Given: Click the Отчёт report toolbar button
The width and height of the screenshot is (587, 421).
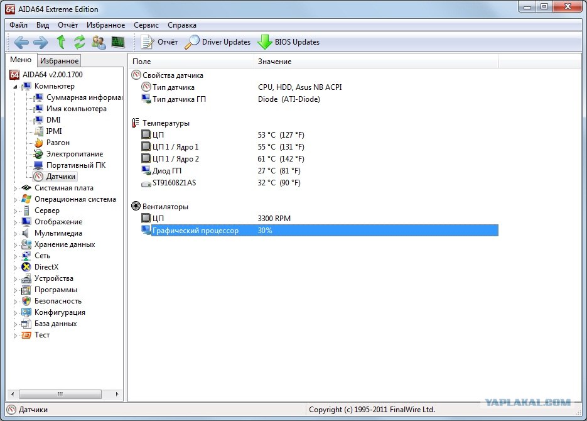Looking at the screenshot, I should tap(159, 42).
